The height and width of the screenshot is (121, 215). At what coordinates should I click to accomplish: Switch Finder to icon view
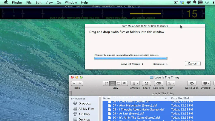[x=106, y=83]
